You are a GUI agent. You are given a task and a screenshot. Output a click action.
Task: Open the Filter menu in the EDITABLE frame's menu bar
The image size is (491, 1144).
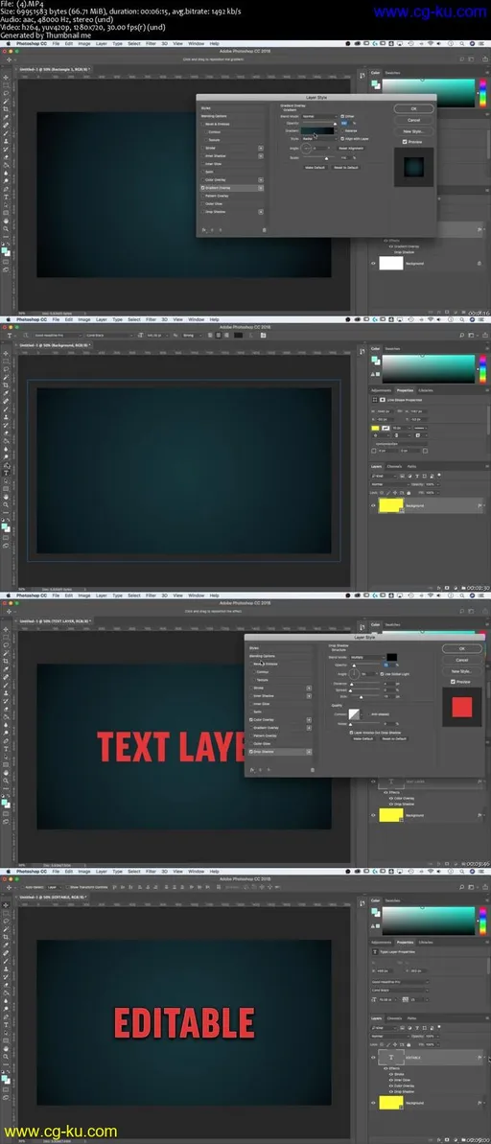(151, 871)
